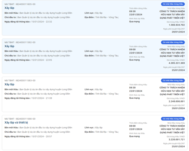
Task: Click winning contractor name in the 08:00 closing notice
Action: tap(172, 129)
